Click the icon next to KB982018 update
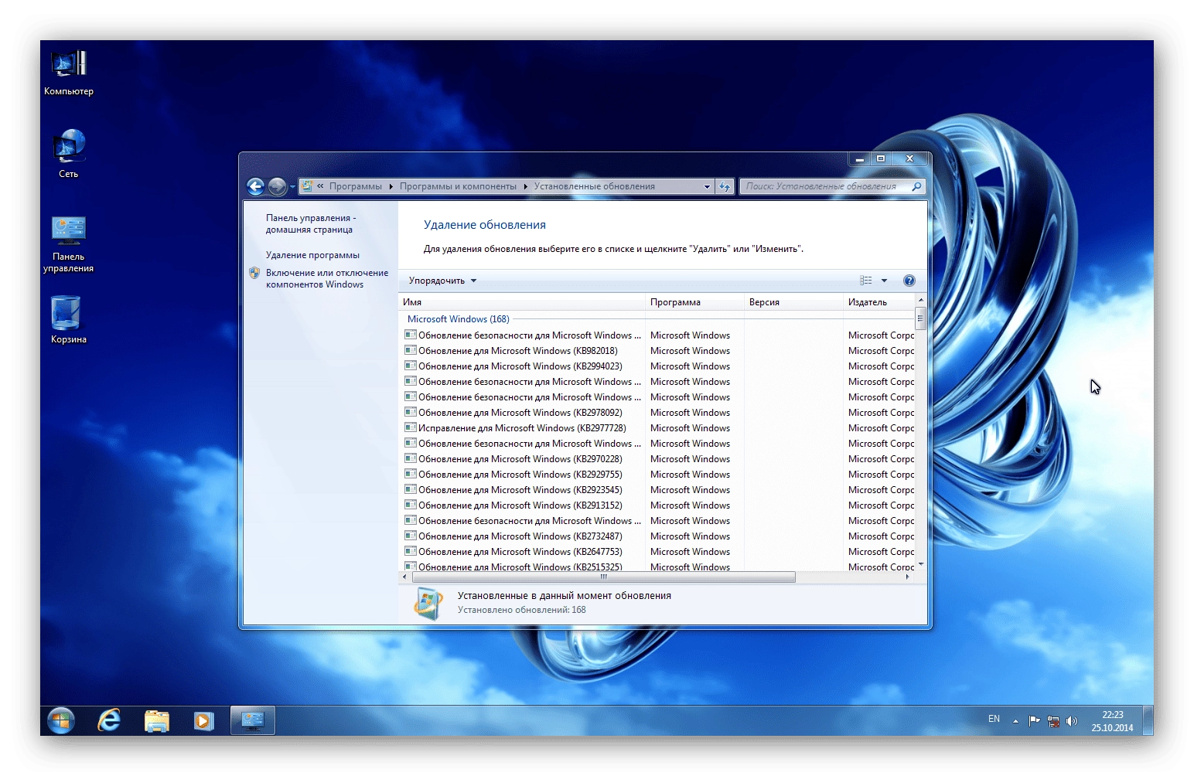 point(411,350)
